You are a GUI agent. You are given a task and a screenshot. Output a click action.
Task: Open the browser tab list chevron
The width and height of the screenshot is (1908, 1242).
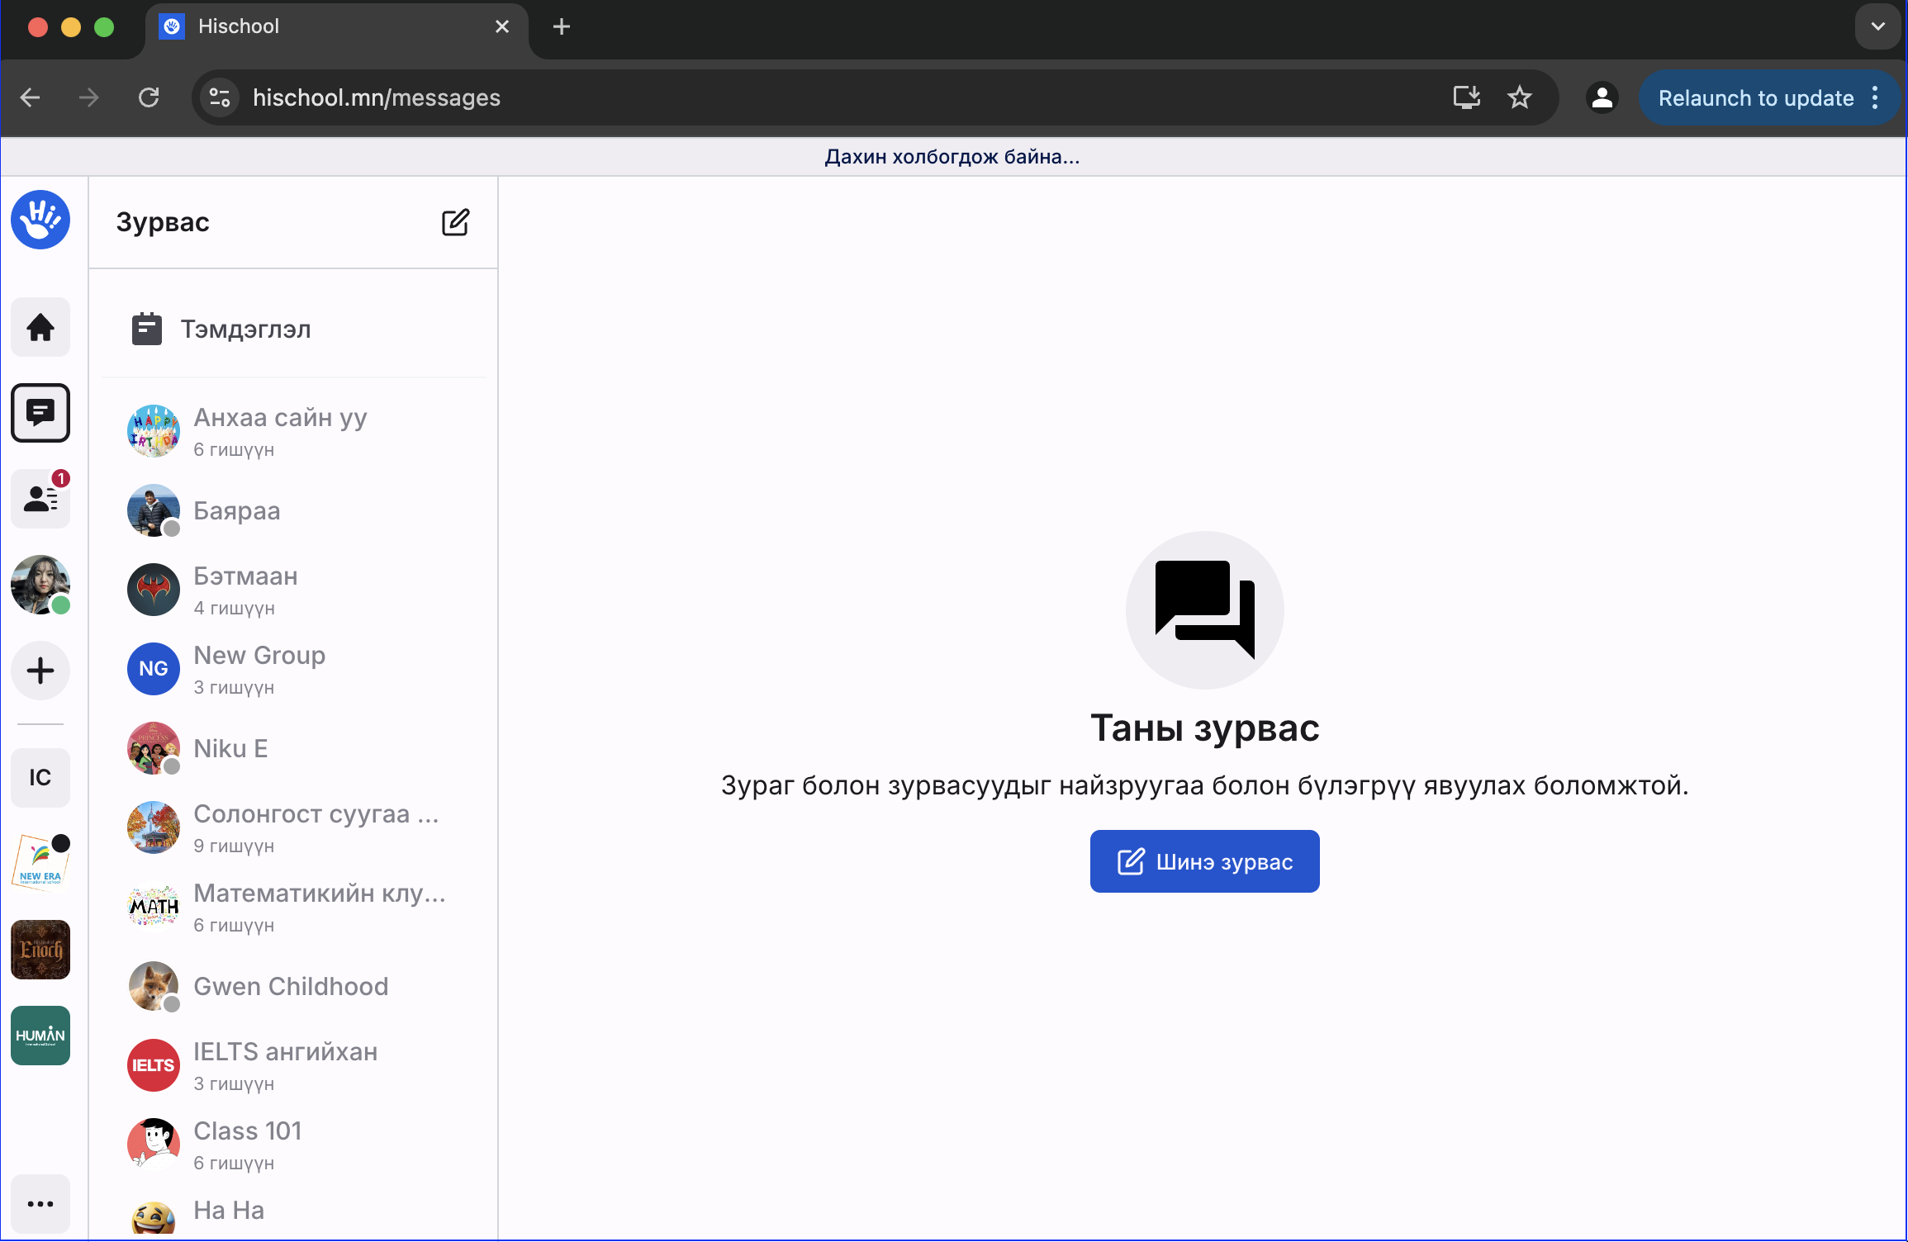(1877, 26)
